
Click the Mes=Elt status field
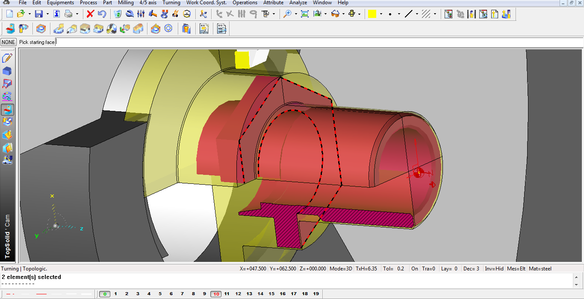click(x=516, y=269)
